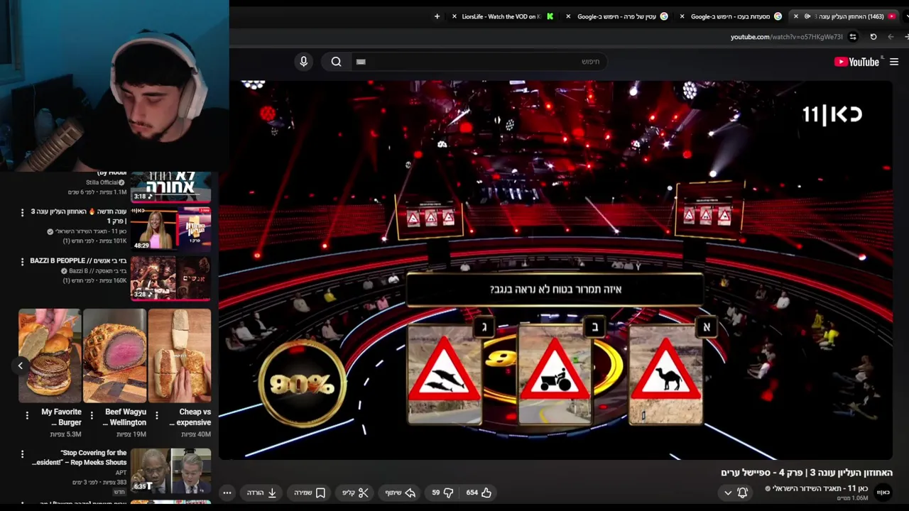Open the Rep Meeks Shouts video thumbnail
The height and width of the screenshot is (511, 909).
170,471
